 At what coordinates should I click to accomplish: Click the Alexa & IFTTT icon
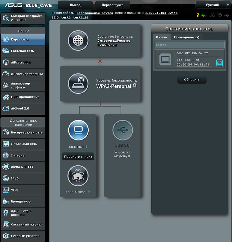tap(6, 167)
